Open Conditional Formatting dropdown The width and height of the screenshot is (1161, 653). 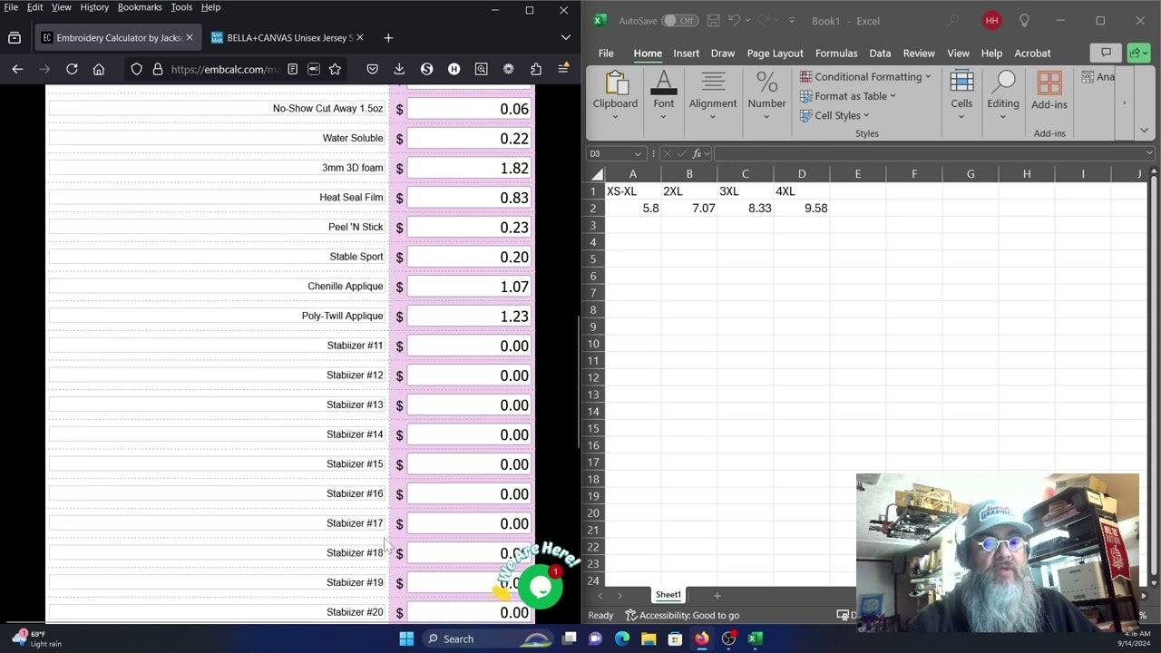pos(865,77)
